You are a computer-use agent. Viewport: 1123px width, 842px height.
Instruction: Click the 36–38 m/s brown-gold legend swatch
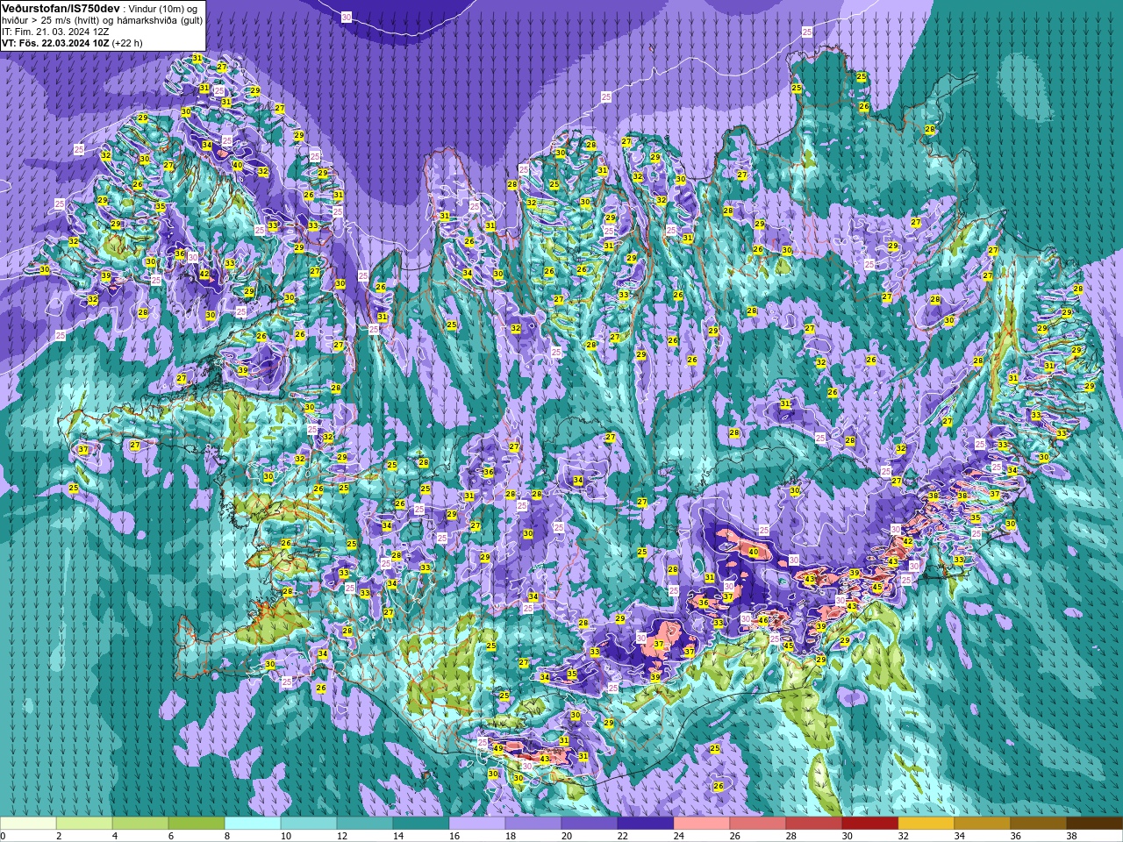click(x=1039, y=824)
